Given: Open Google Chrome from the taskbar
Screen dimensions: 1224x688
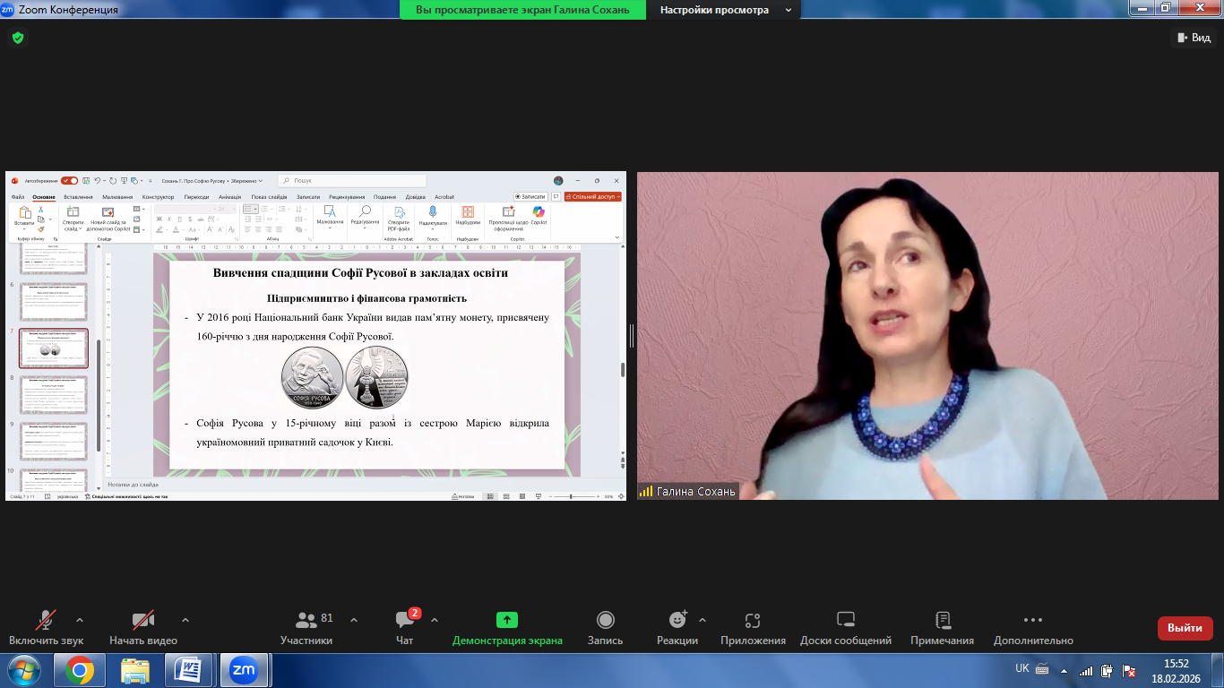Looking at the screenshot, I should click(80, 670).
